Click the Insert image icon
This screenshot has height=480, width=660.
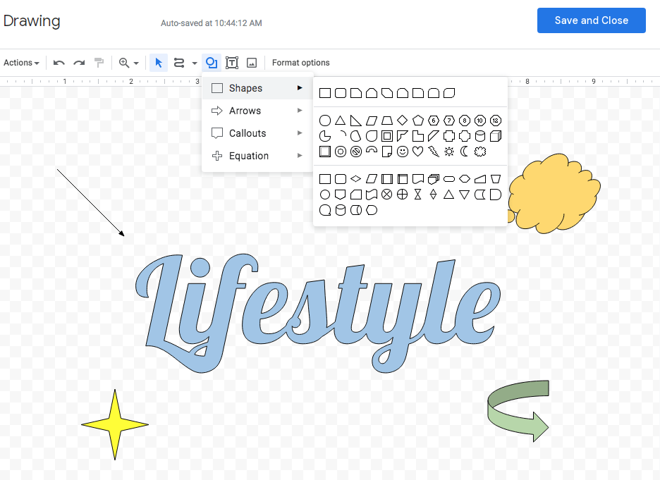tap(252, 63)
